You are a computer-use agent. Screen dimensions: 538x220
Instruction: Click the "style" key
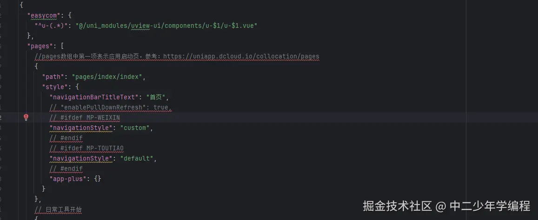(55, 87)
